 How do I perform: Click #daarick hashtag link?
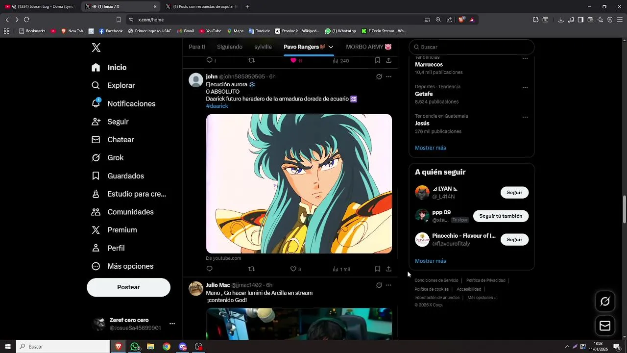[x=217, y=106]
